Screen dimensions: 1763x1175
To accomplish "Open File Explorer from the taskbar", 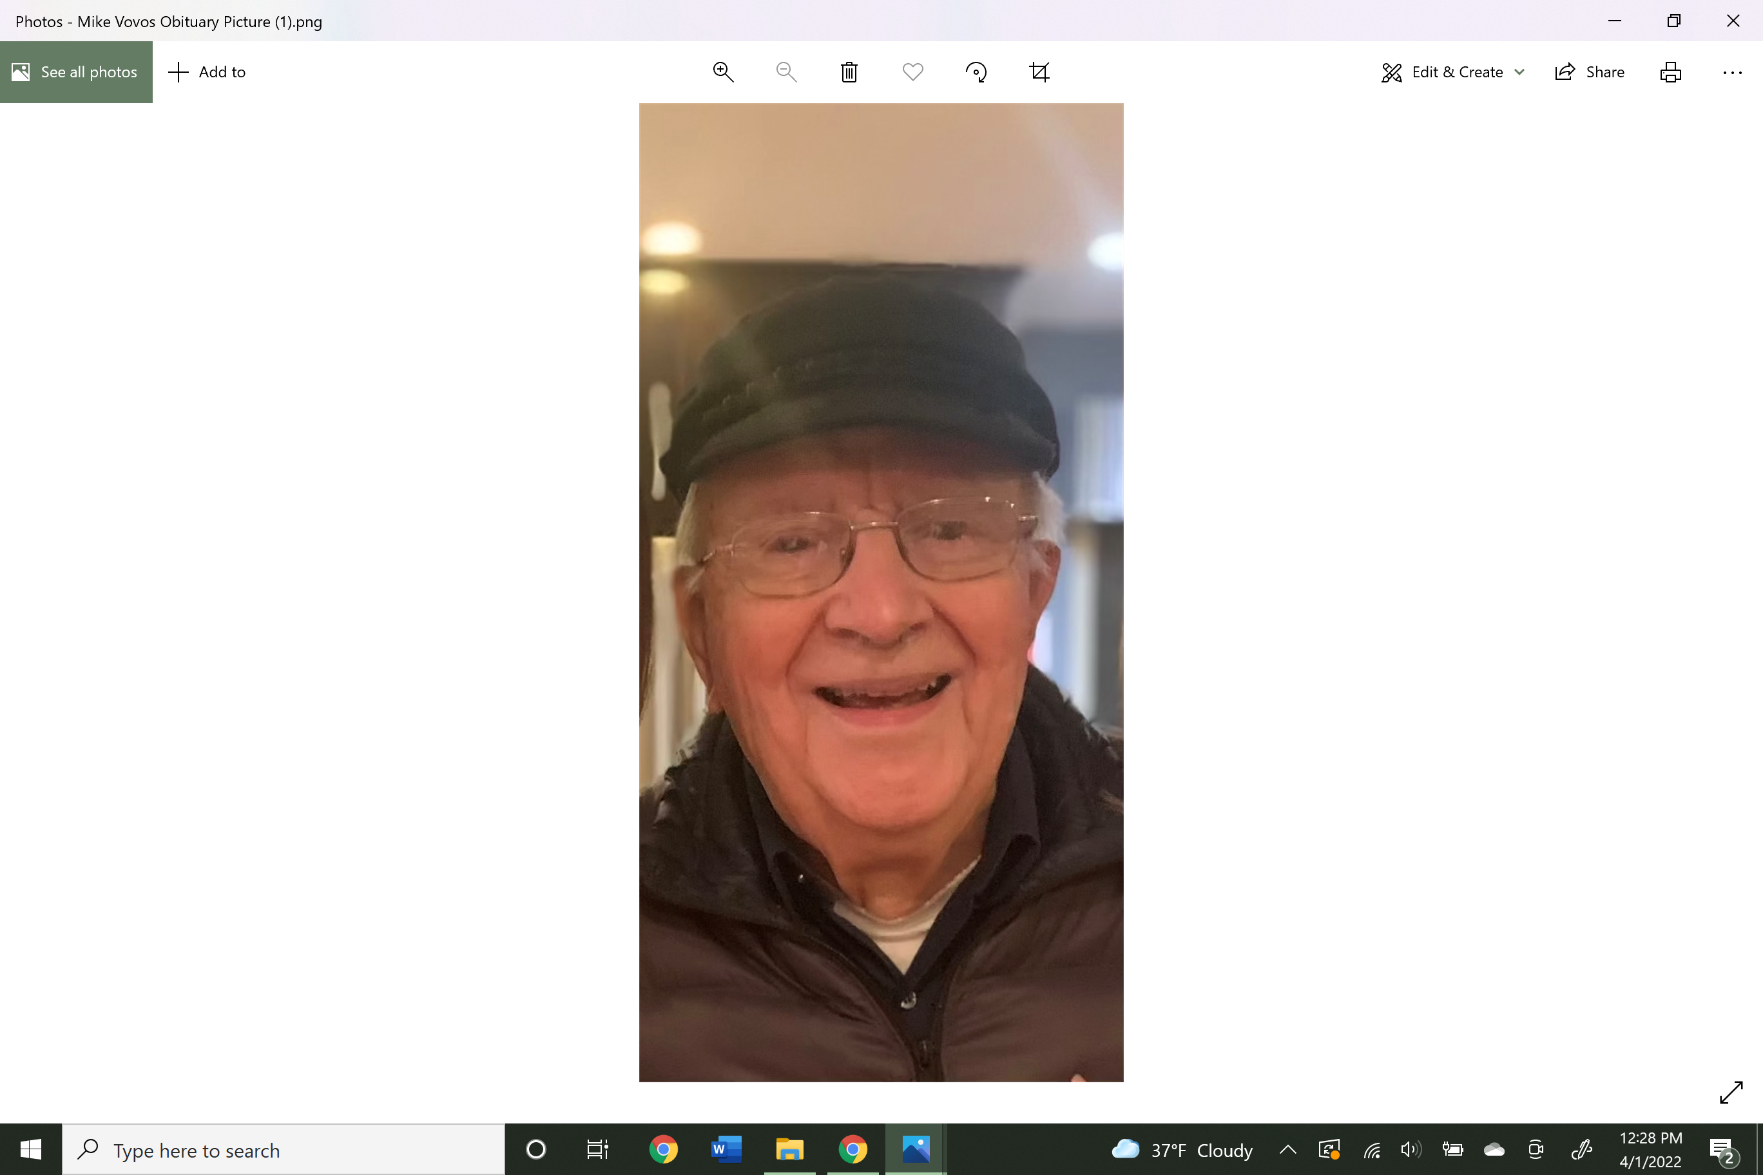I will point(789,1149).
